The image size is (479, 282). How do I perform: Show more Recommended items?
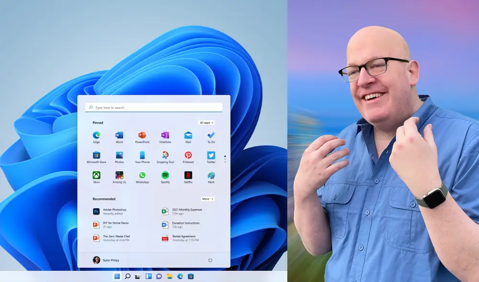[209, 199]
